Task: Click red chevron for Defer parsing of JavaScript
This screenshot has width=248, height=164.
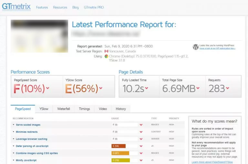Action: [x=141, y=146]
